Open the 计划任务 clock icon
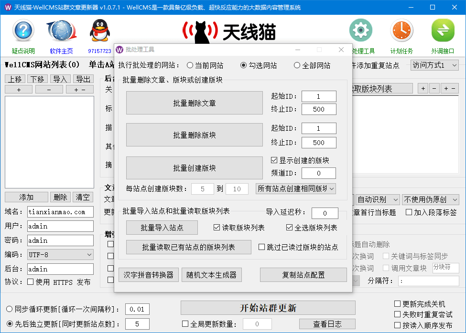This screenshot has height=333, width=466. coord(401,30)
